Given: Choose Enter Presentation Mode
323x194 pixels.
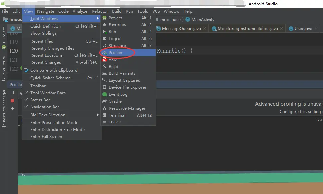Looking at the screenshot, I should pyautogui.click(x=62, y=123).
